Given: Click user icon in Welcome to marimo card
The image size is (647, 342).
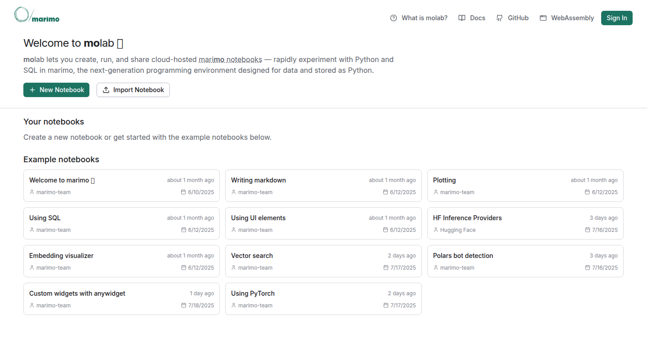Looking at the screenshot, I should (32, 192).
